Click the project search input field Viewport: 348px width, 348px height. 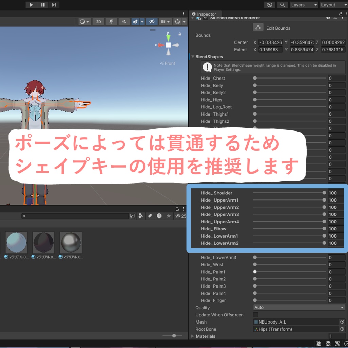pyautogui.click(x=75, y=216)
